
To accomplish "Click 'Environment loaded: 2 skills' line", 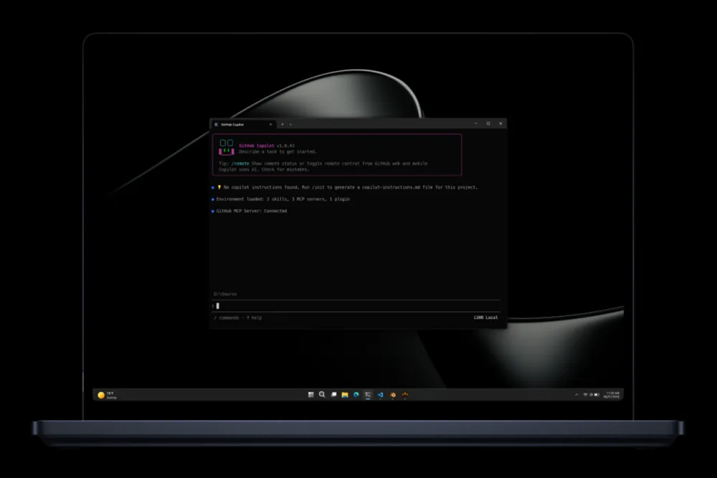I will click(282, 200).
